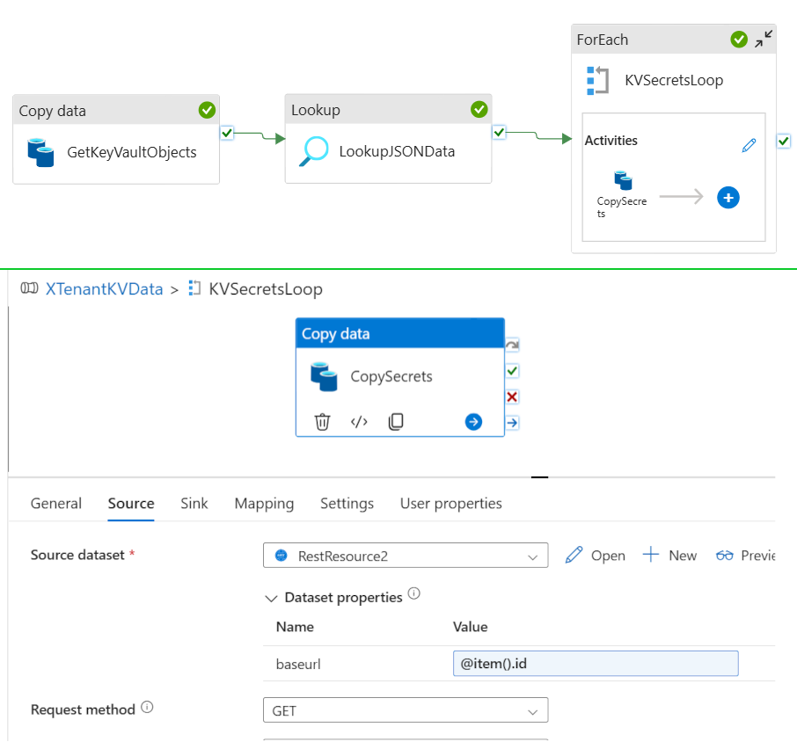This screenshot has height=742, width=797.
Task: Click the red X failure output on CopySecrets
Action: tap(512, 397)
